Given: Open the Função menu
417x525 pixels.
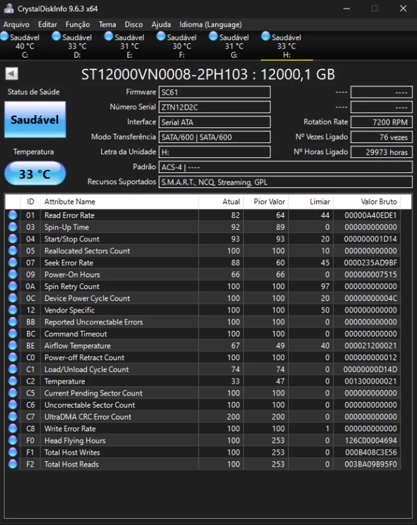Looking at the screenshot, I should click(77, 25).
